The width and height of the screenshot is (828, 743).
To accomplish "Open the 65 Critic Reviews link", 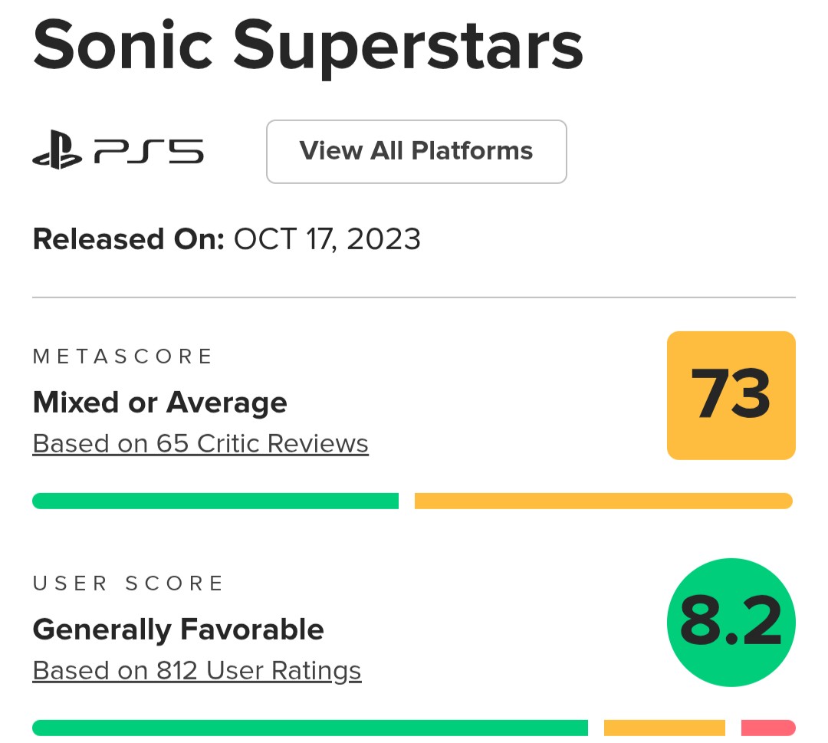I will 200,443.
